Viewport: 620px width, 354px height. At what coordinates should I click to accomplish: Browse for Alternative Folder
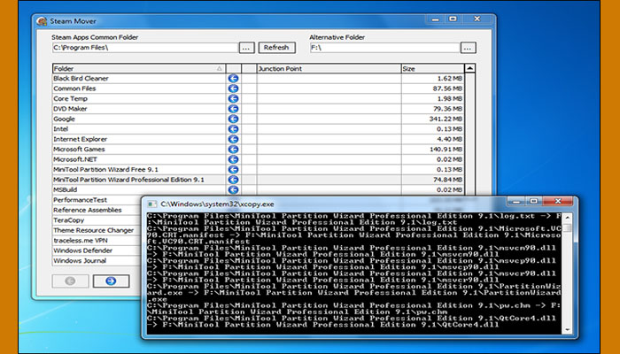pyautogui.click(x=468, y=48)
